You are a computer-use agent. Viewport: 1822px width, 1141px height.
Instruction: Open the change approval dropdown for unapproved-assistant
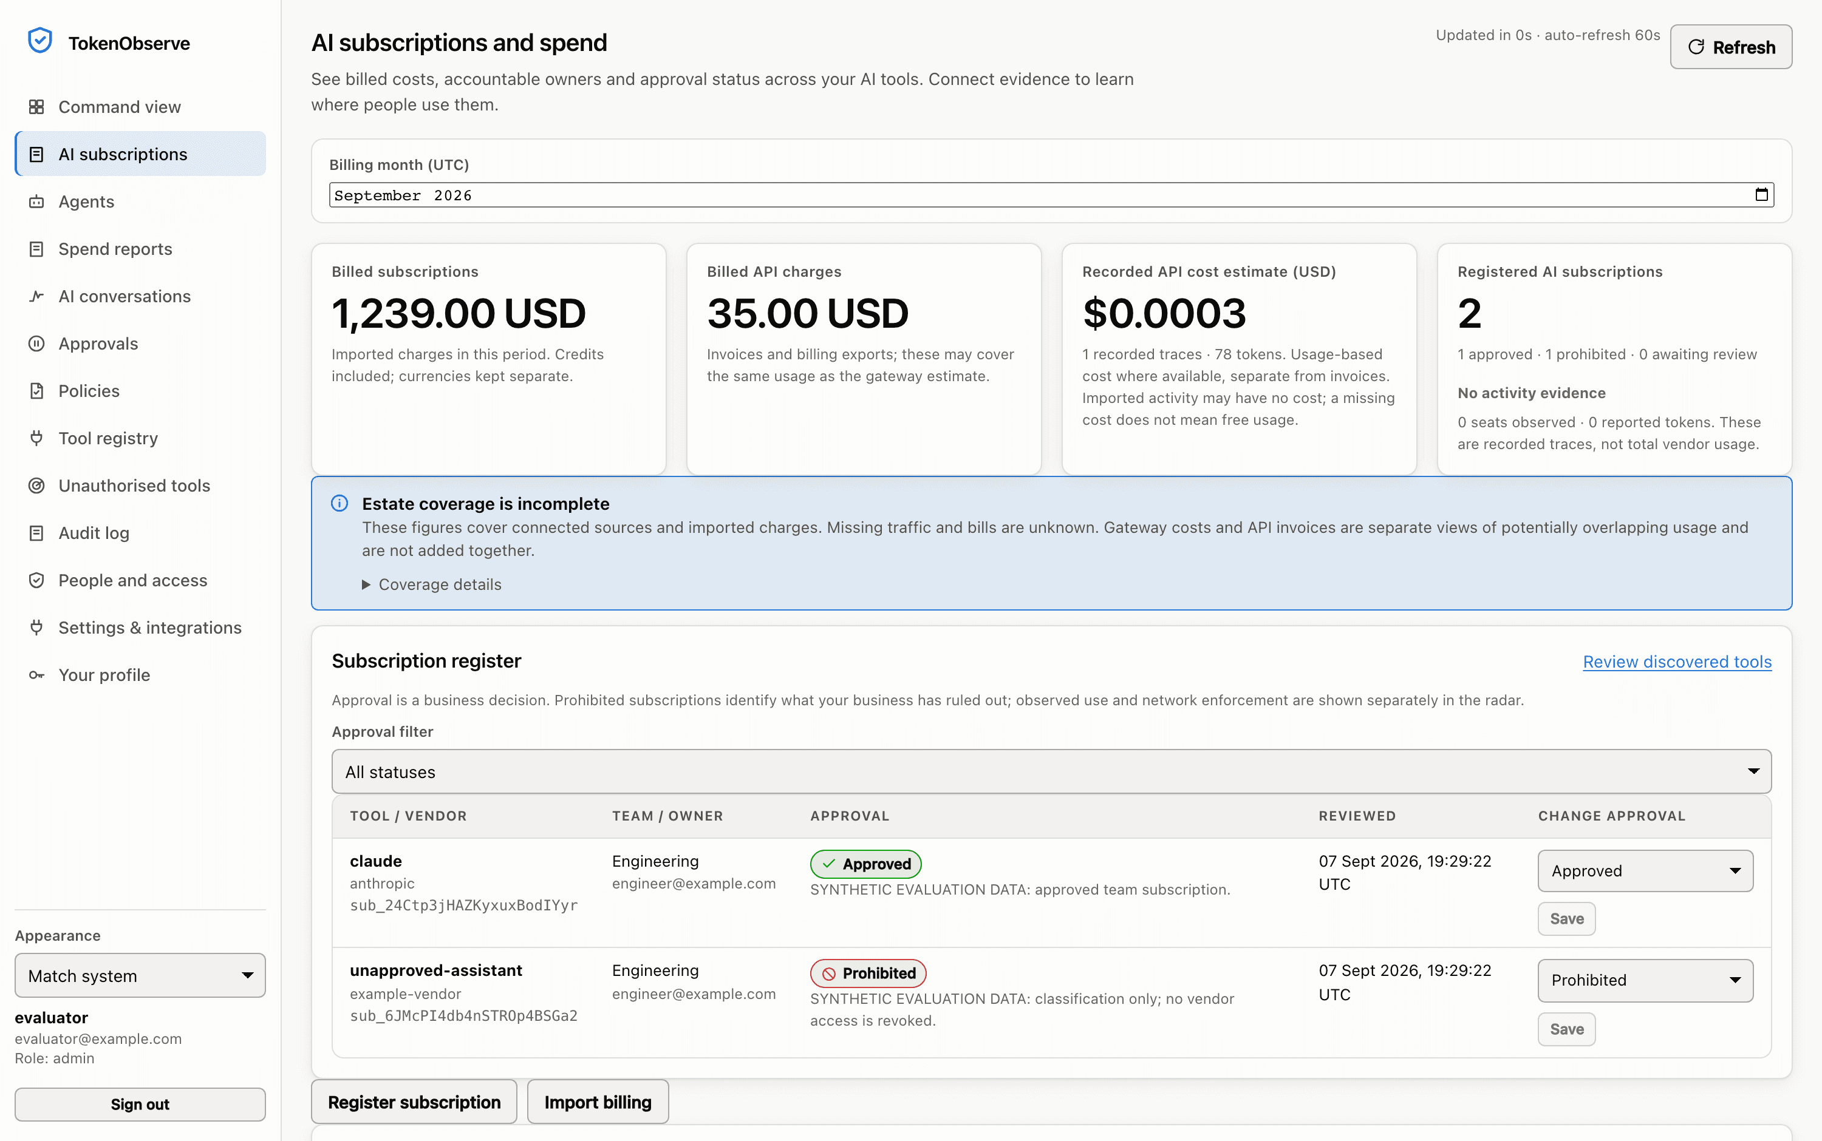[1645, 980]
